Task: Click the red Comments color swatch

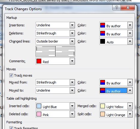Action: [39, 61]
